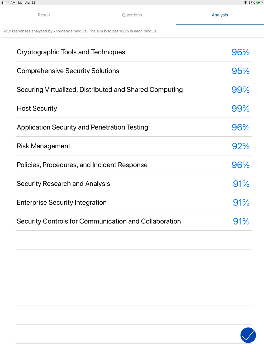
Task: Open Enterprise Security Integration module
Action: coord(62,202)
